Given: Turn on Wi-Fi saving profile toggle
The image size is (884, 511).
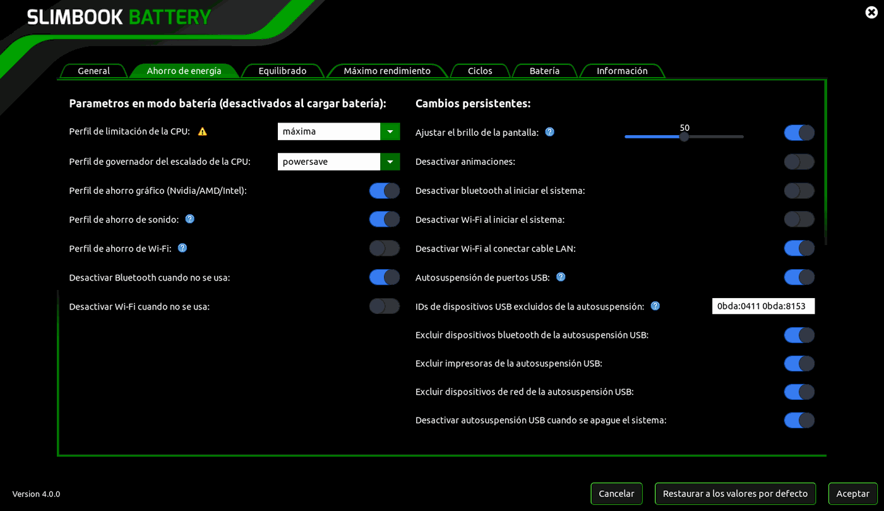Looking at the screenshot, I should pyautogui.click(x=384, y=248).
